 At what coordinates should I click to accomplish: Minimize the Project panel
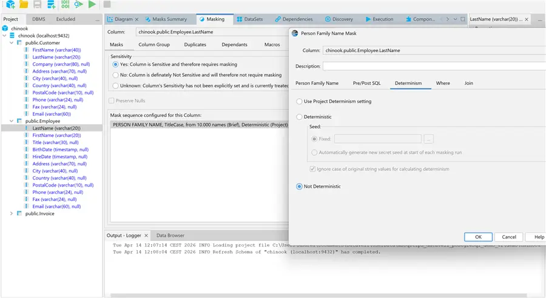click(98, 21)
